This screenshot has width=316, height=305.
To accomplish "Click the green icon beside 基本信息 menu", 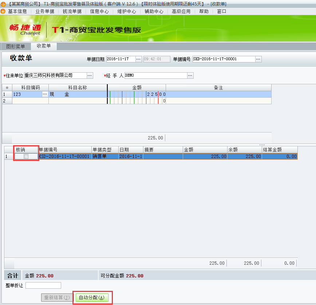I will [x=3, y=11].
